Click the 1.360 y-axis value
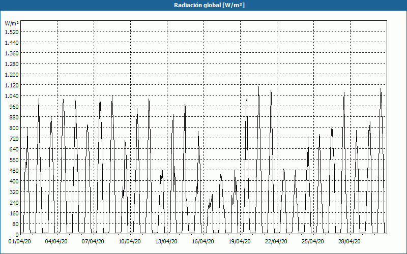This screenshot has width=407, height=254. [x=12, y=53]
